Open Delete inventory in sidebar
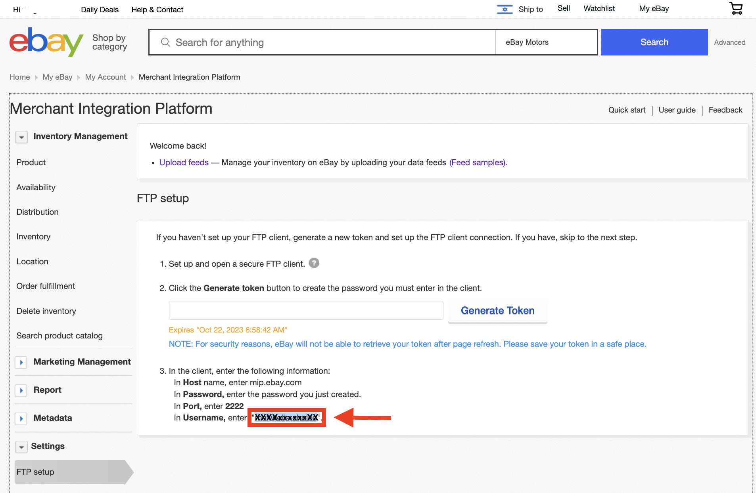Screen dimensions: 756x493 tap(46, 311)
